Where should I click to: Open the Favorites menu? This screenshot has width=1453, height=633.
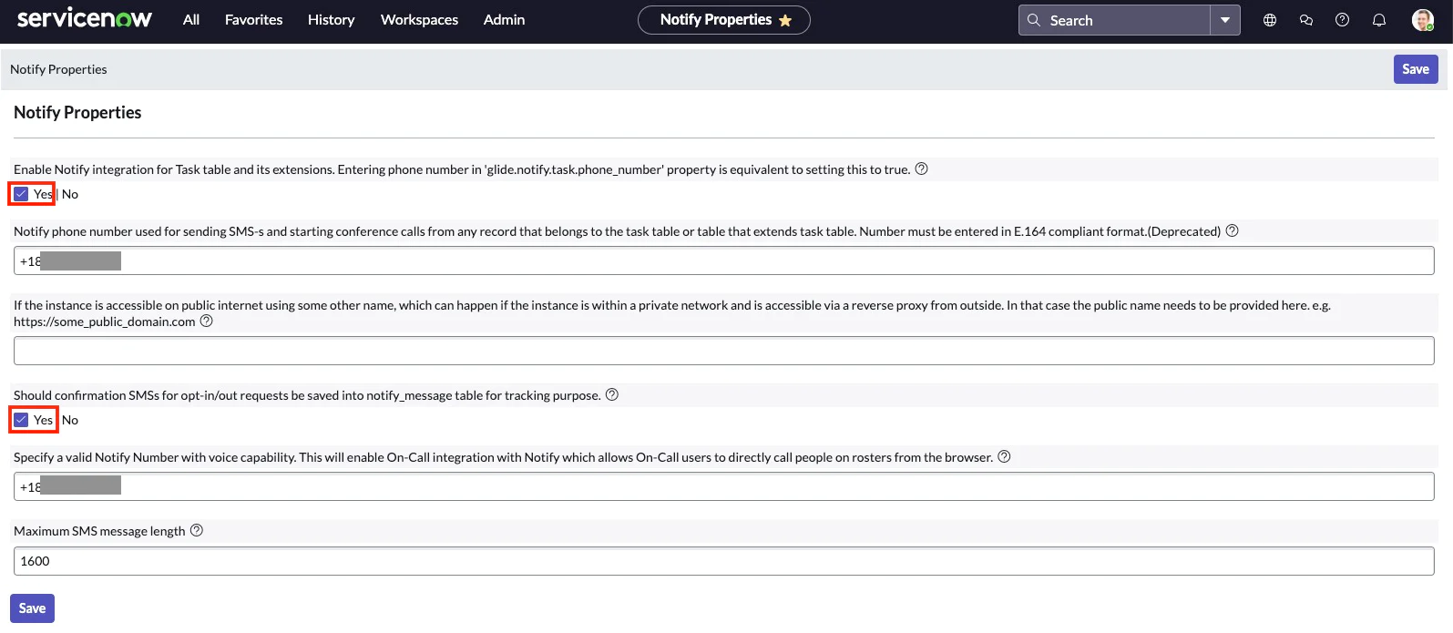pos(253,20)
